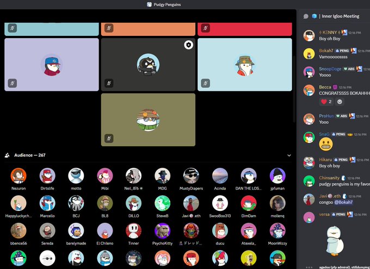Add heart reaction on Becca's message
Image resolution: width=370 pixels, height=269 pixels.
coord(326,102)
